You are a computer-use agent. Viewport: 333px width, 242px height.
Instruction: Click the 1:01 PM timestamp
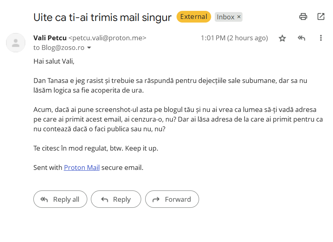[234, 38]
